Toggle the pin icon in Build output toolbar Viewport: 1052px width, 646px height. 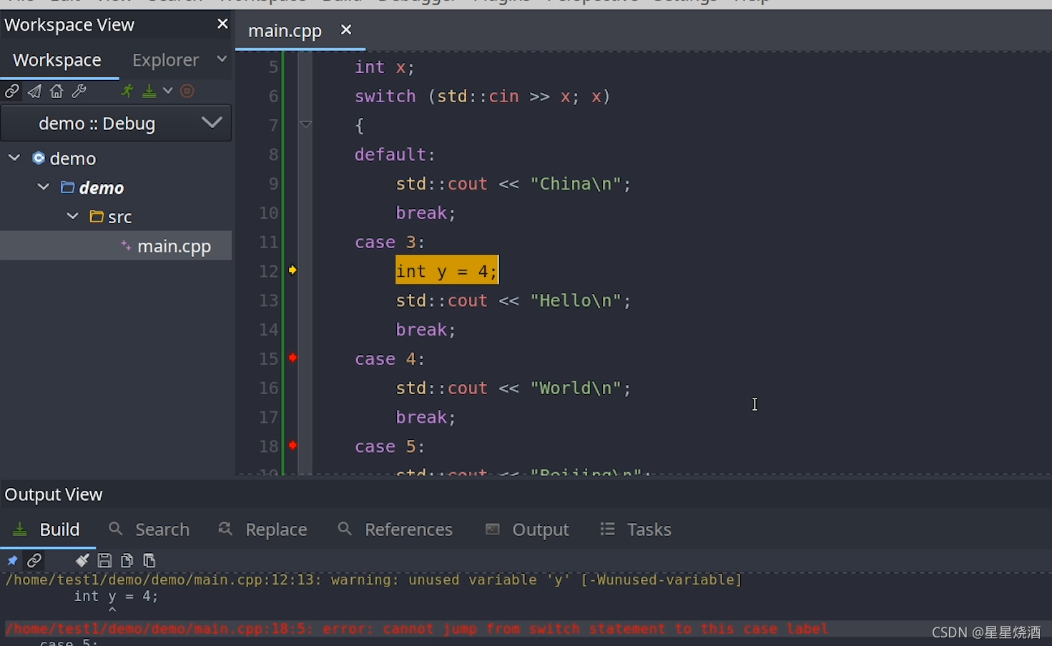[x=12, y=560]
